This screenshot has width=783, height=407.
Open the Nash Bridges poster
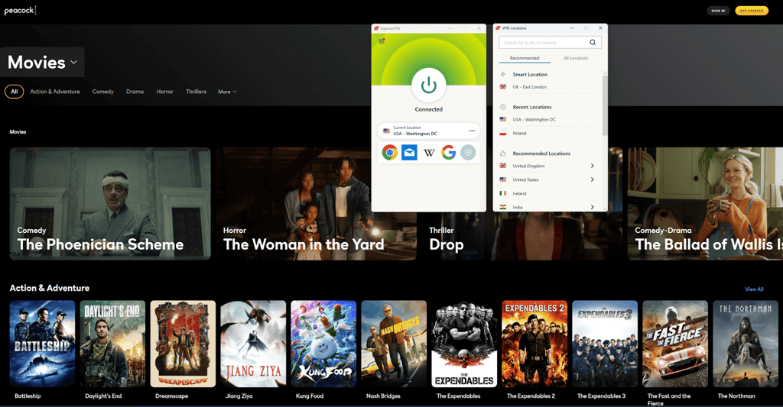(394, 344)
